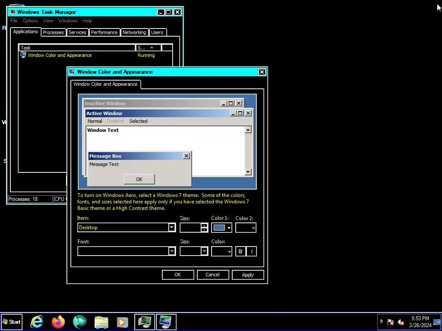
Task: Sort by Task column header
Action: 77,47
